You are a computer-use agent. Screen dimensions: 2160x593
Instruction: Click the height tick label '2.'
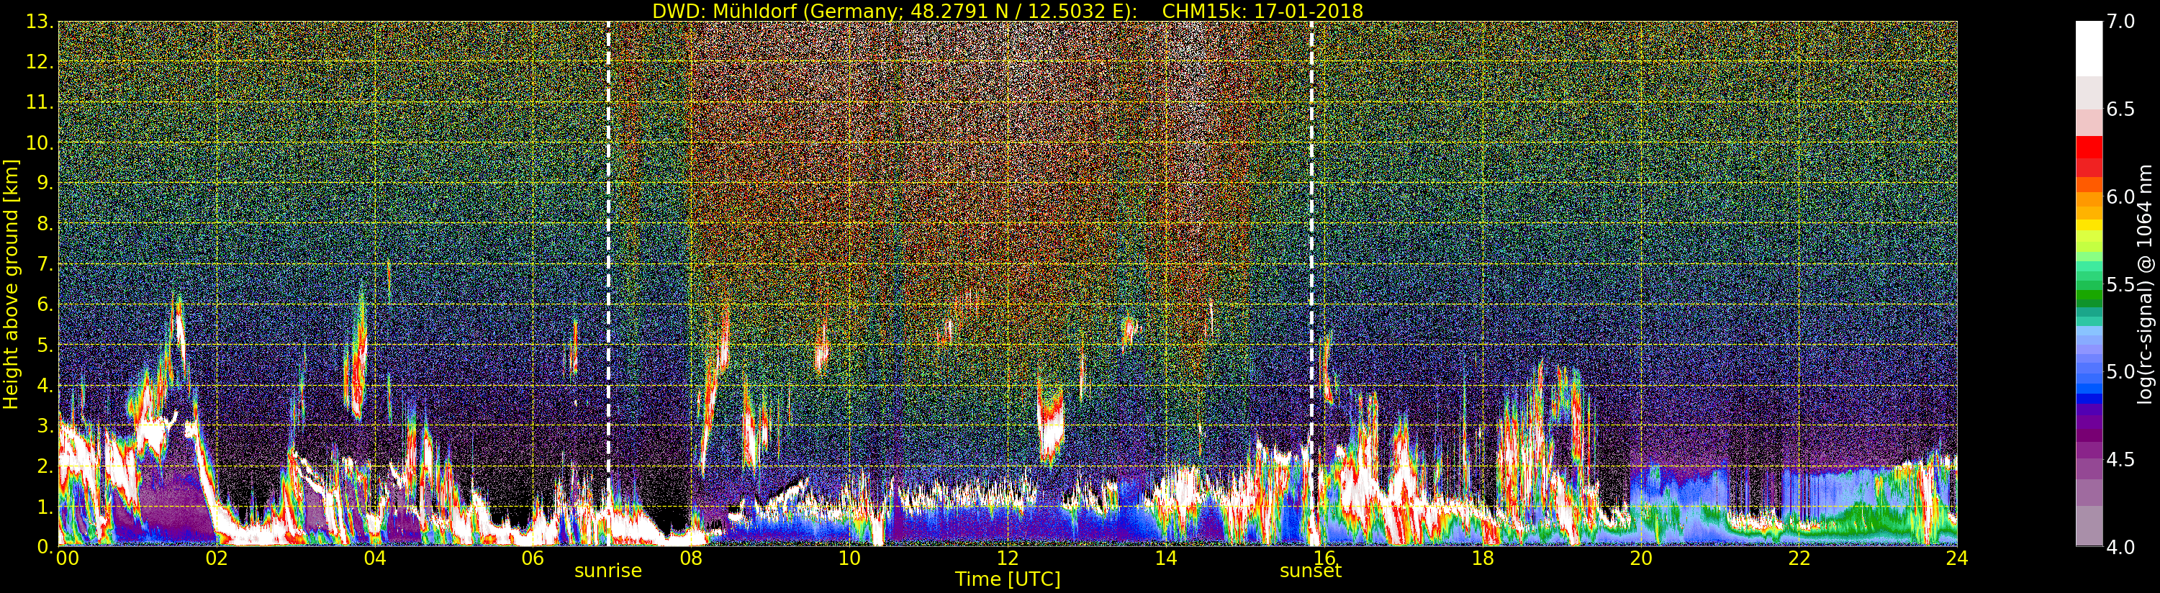tap(45, 466)
